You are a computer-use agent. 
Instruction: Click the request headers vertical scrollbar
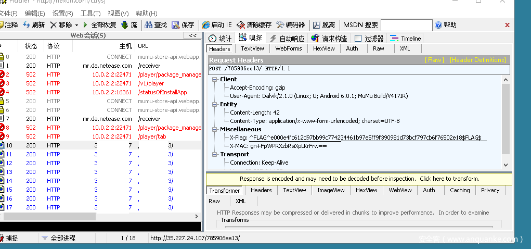pos(506,120)
